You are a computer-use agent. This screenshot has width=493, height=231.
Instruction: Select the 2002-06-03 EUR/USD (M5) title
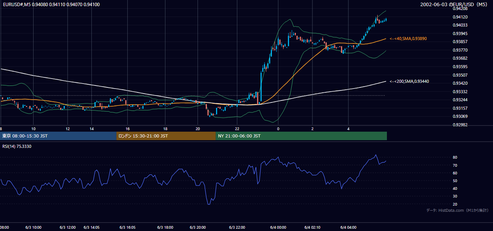coord(454,5)
